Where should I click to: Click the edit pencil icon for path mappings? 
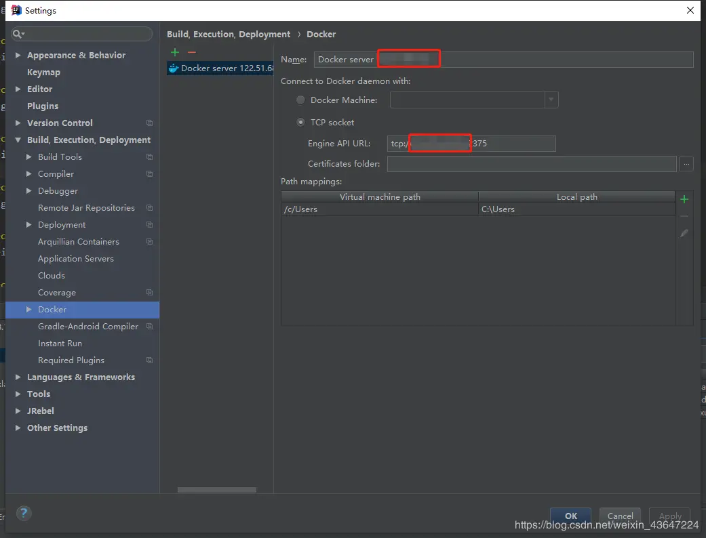coord(684,233)
